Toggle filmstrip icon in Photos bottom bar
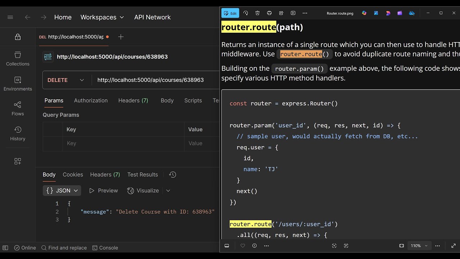This screenshot has width=460, height=259. pyautogui.click(x=227, y=246)
